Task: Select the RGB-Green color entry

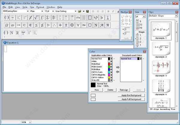Action: pyautogui.click(x=102, y=67)
